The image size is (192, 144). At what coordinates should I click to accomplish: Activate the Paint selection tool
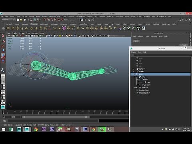3,46
